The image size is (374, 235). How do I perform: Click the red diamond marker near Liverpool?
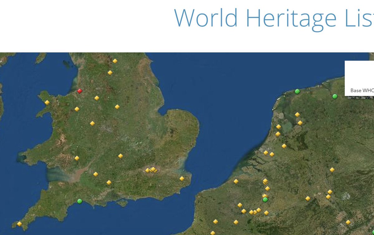[x=79, y=91]
